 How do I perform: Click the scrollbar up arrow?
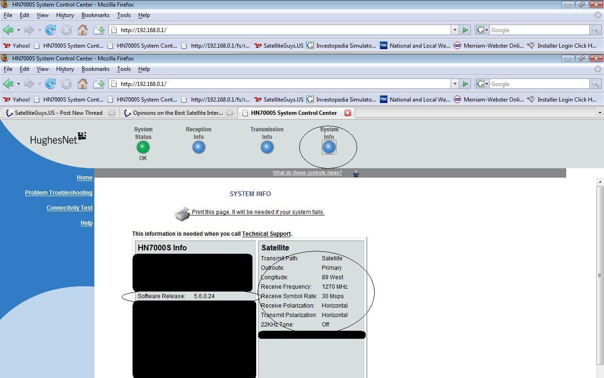click(600, 182)
